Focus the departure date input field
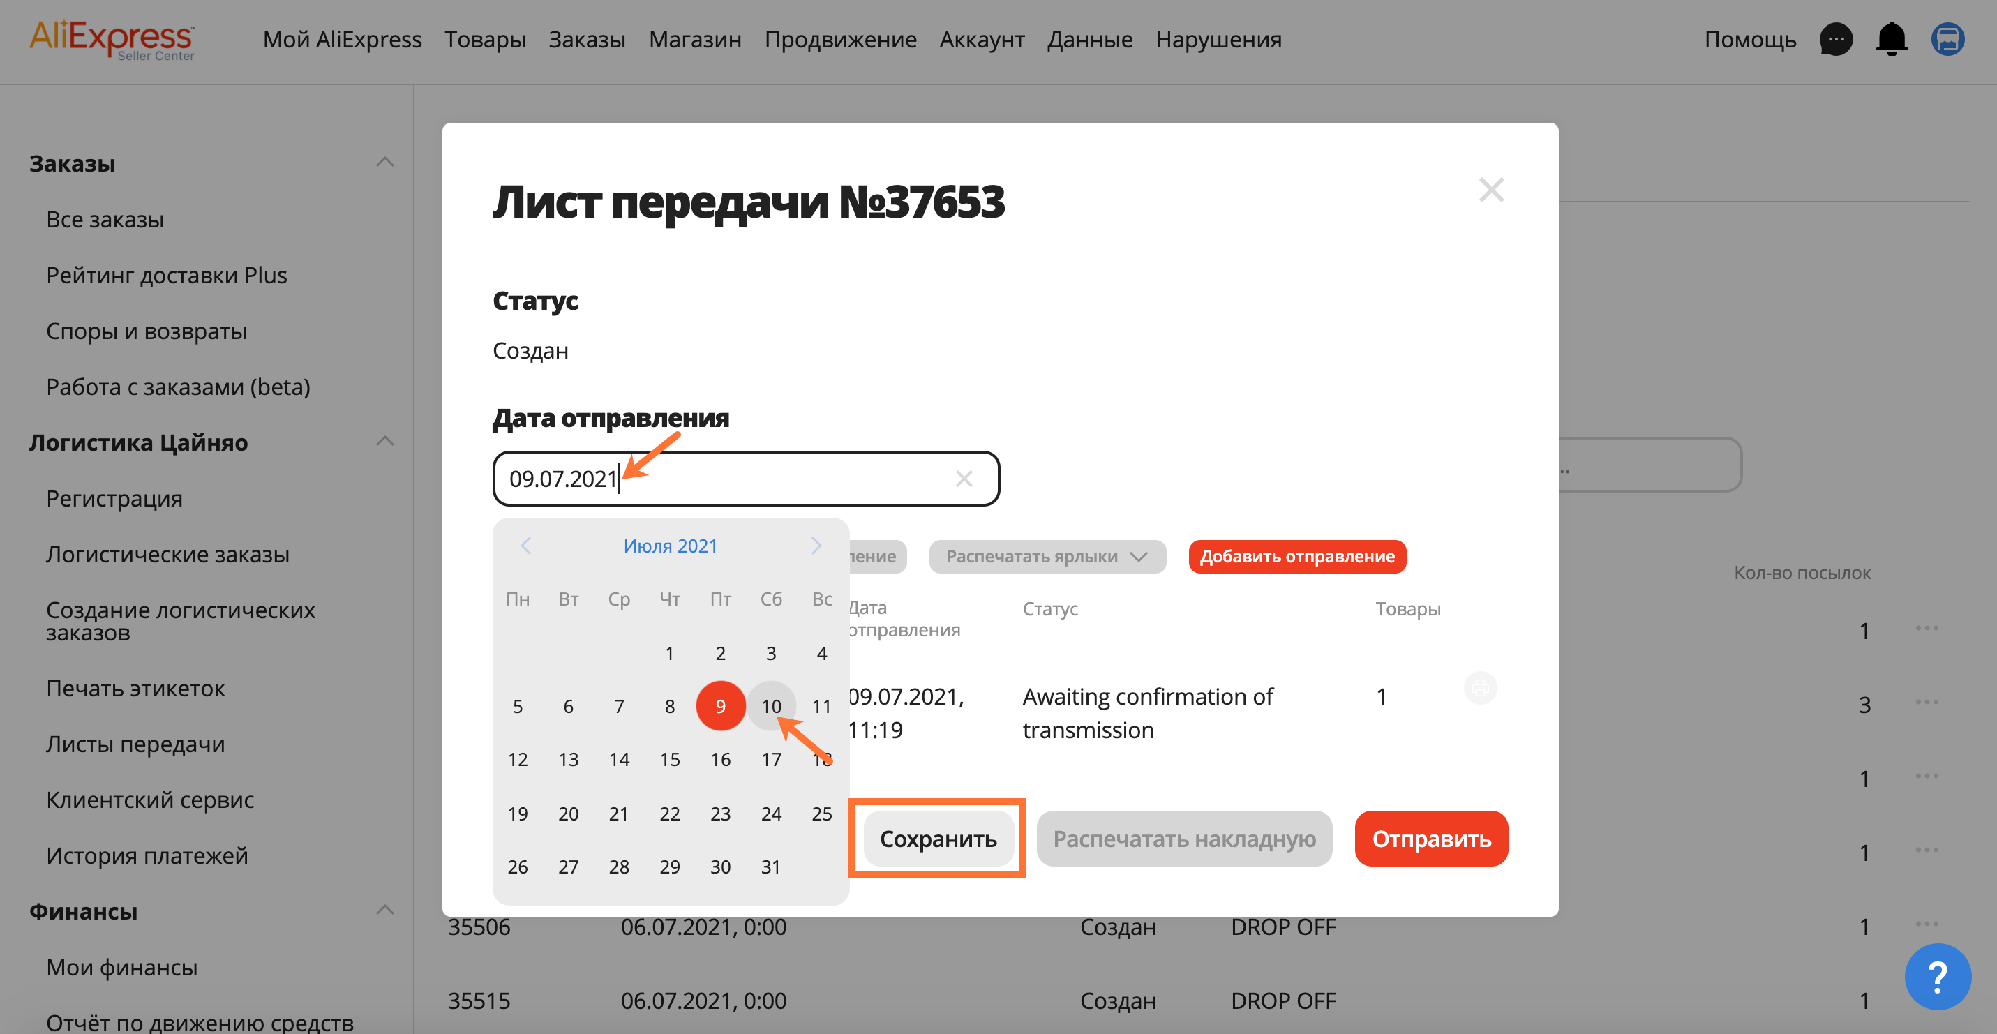 click(746, 479)
